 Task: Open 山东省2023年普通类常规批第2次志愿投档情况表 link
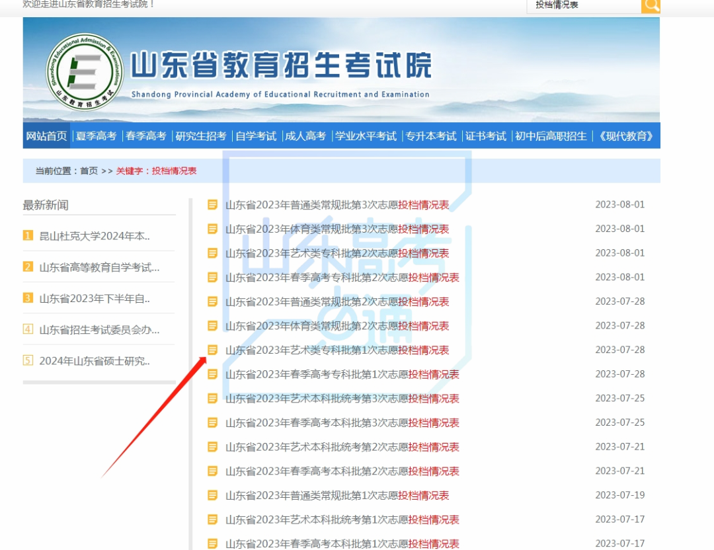point(337,301)
